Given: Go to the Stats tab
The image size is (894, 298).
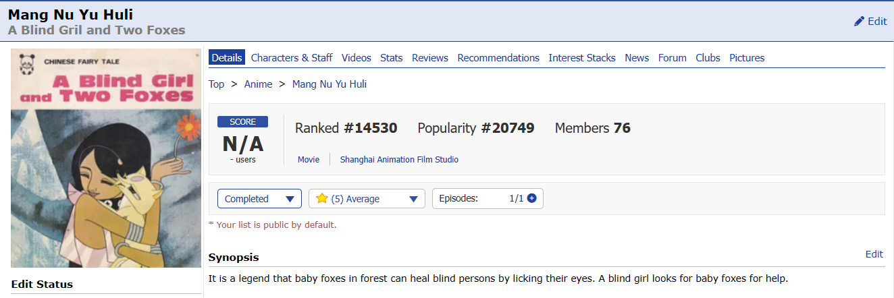Looking at the screenshot, I should pos(392,58).
